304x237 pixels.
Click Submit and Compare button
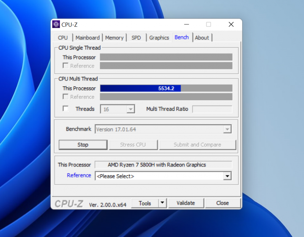197,145
